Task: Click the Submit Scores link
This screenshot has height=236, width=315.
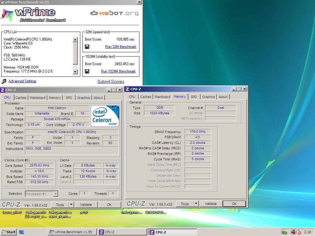Action: [111, 81]
